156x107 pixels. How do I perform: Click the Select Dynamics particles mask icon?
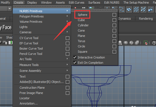pos(143,9)
